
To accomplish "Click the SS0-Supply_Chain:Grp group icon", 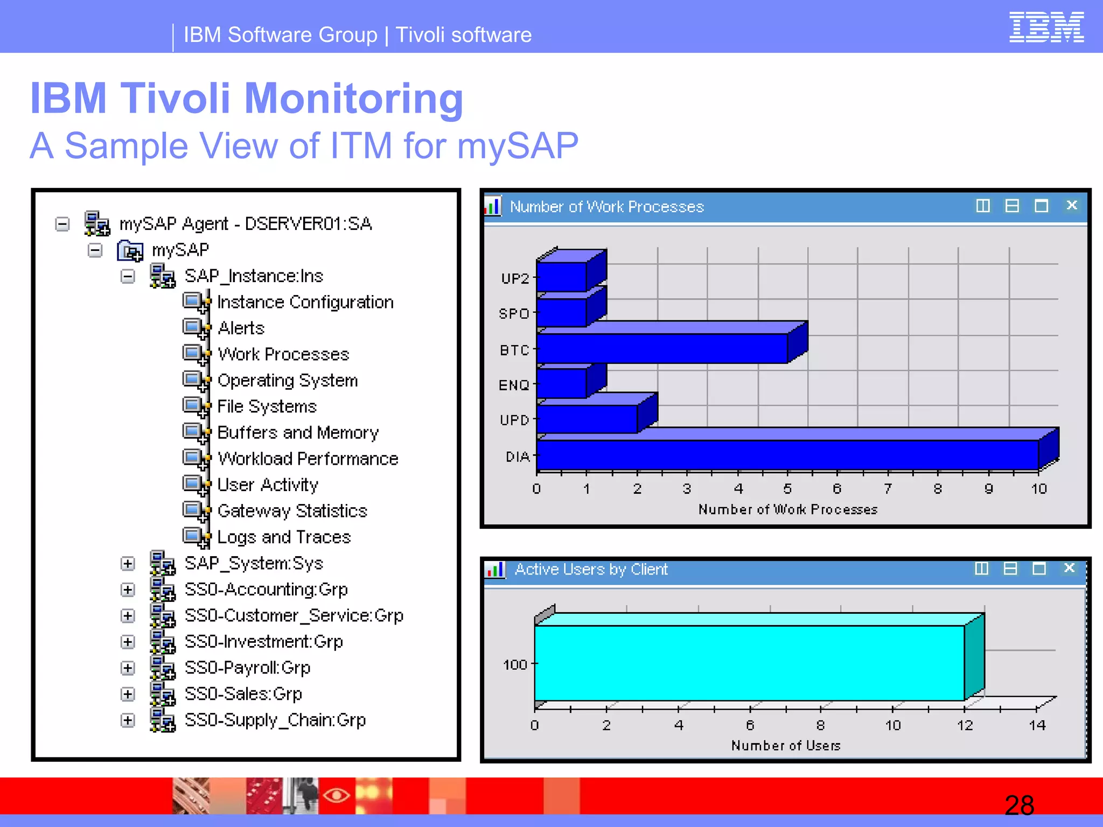I will [163, 720].
